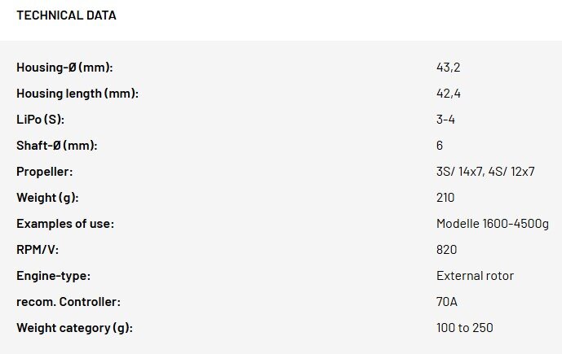Click the 43,2 housing diameter value
Viewport: 562px width, 354px height.
point(448,68)
